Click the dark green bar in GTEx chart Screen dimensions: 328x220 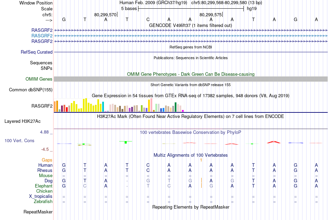coord(175,107)
